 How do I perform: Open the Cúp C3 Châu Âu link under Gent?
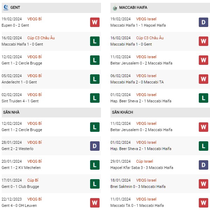(x=41, y=38)
